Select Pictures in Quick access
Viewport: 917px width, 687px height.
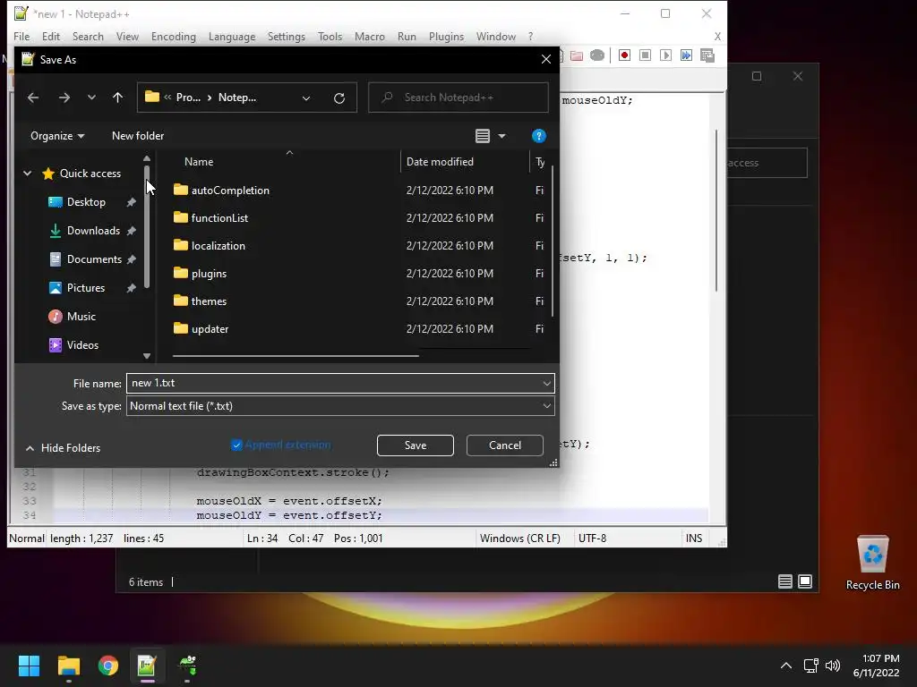click(85, 288)
